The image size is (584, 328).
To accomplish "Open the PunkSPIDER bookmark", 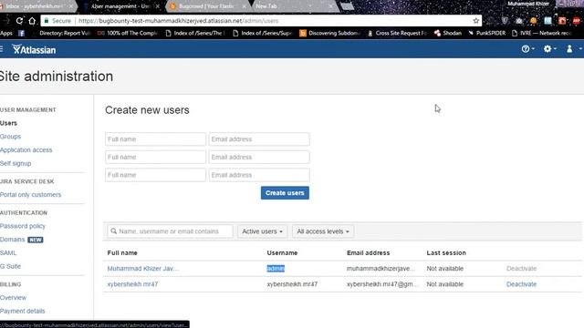I will pos(486,33).
